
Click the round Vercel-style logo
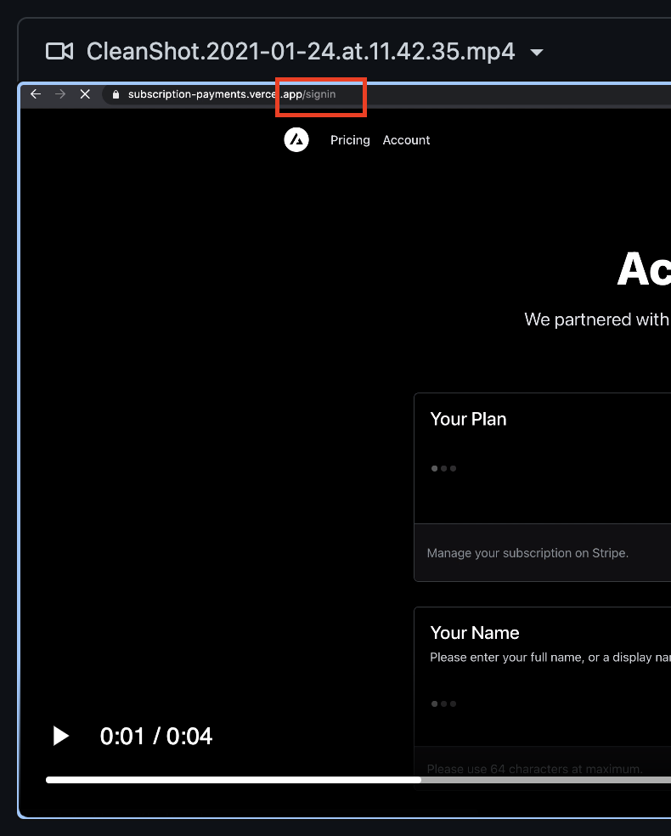click(296, 139)
